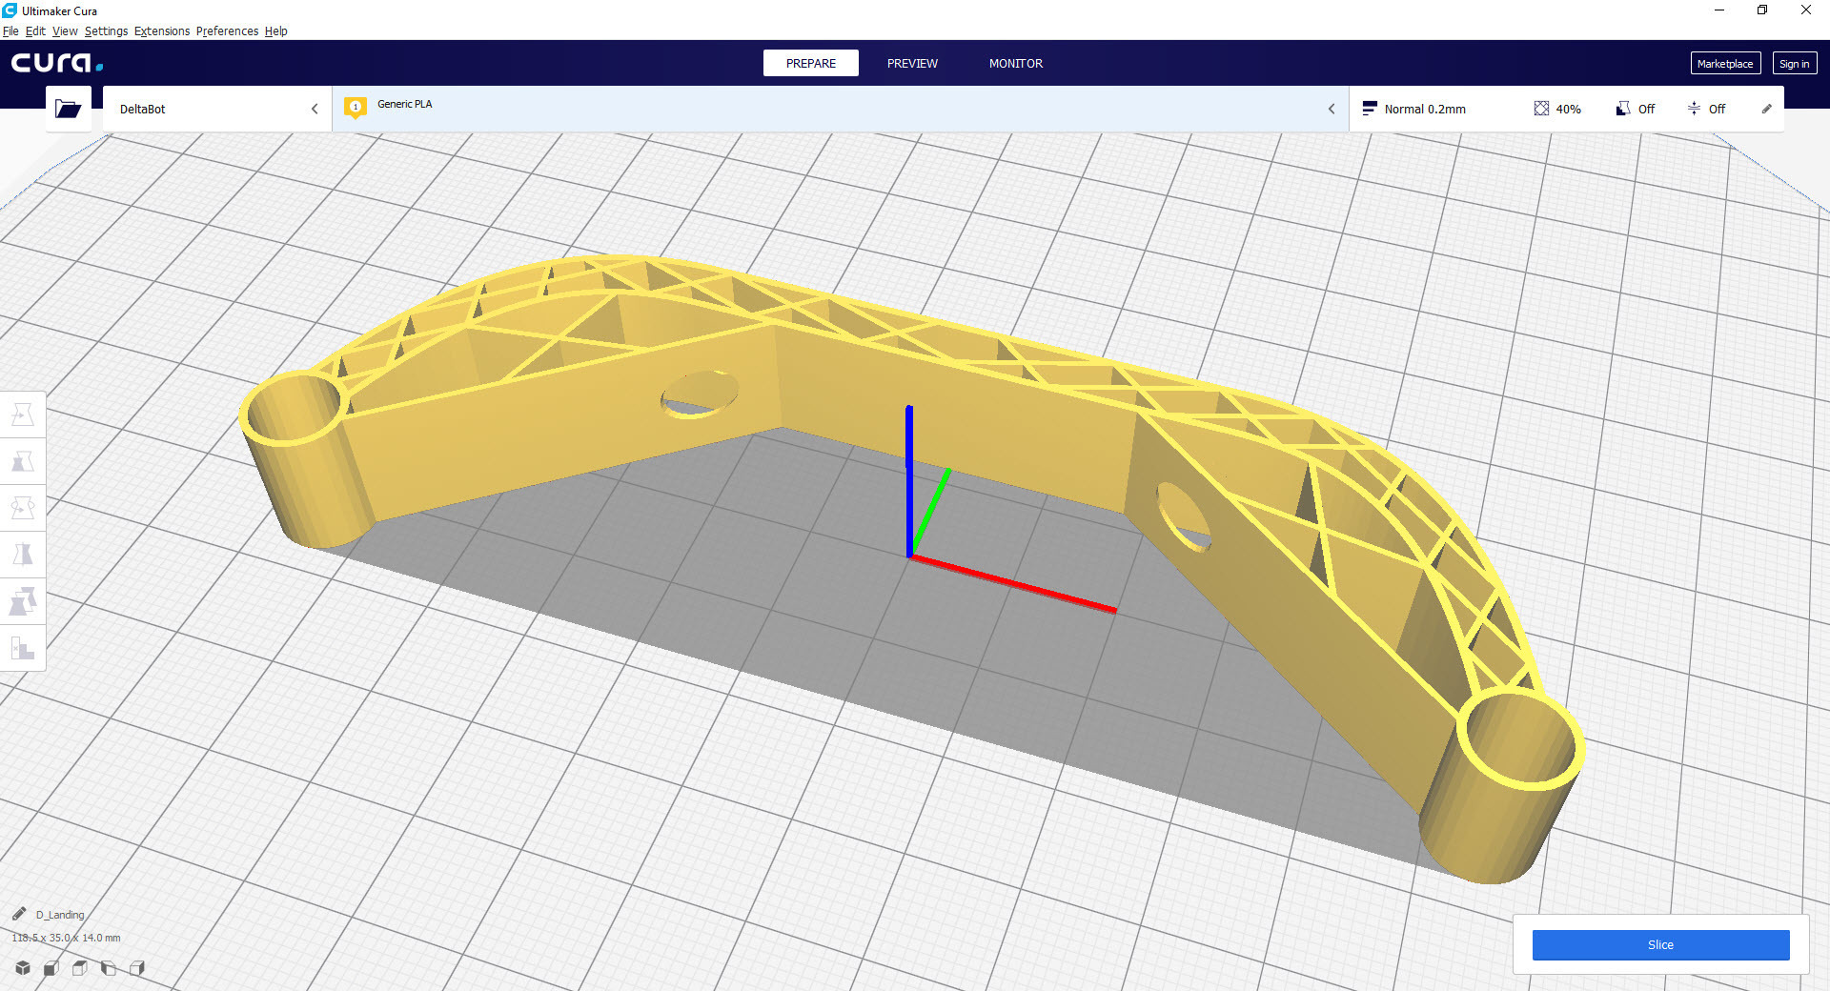Viewport: 1830px width, 991px height.
Task: Open the Edit menu
Action: (35, 30)
